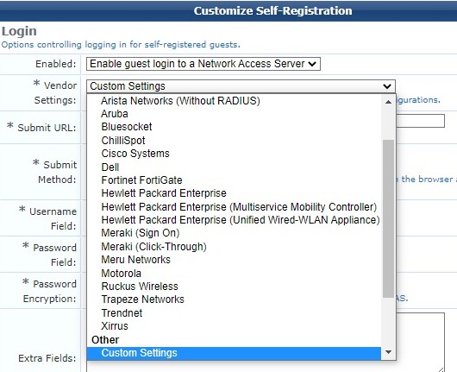This screenshot has width=457, height=372.
Task: Pick Xirrus from the list
Action: tap(234, 326)
